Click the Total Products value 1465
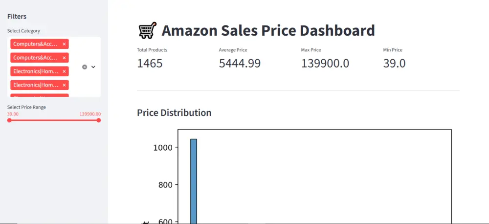Screen dimensions: 489x224 click(150, 63)
